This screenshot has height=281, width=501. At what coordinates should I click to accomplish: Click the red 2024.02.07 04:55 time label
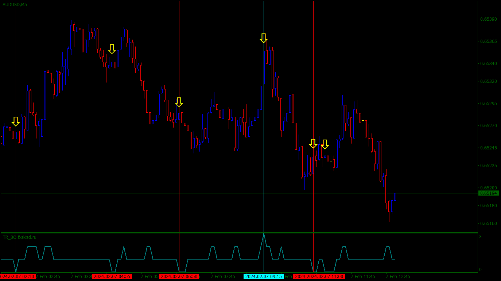112,277
